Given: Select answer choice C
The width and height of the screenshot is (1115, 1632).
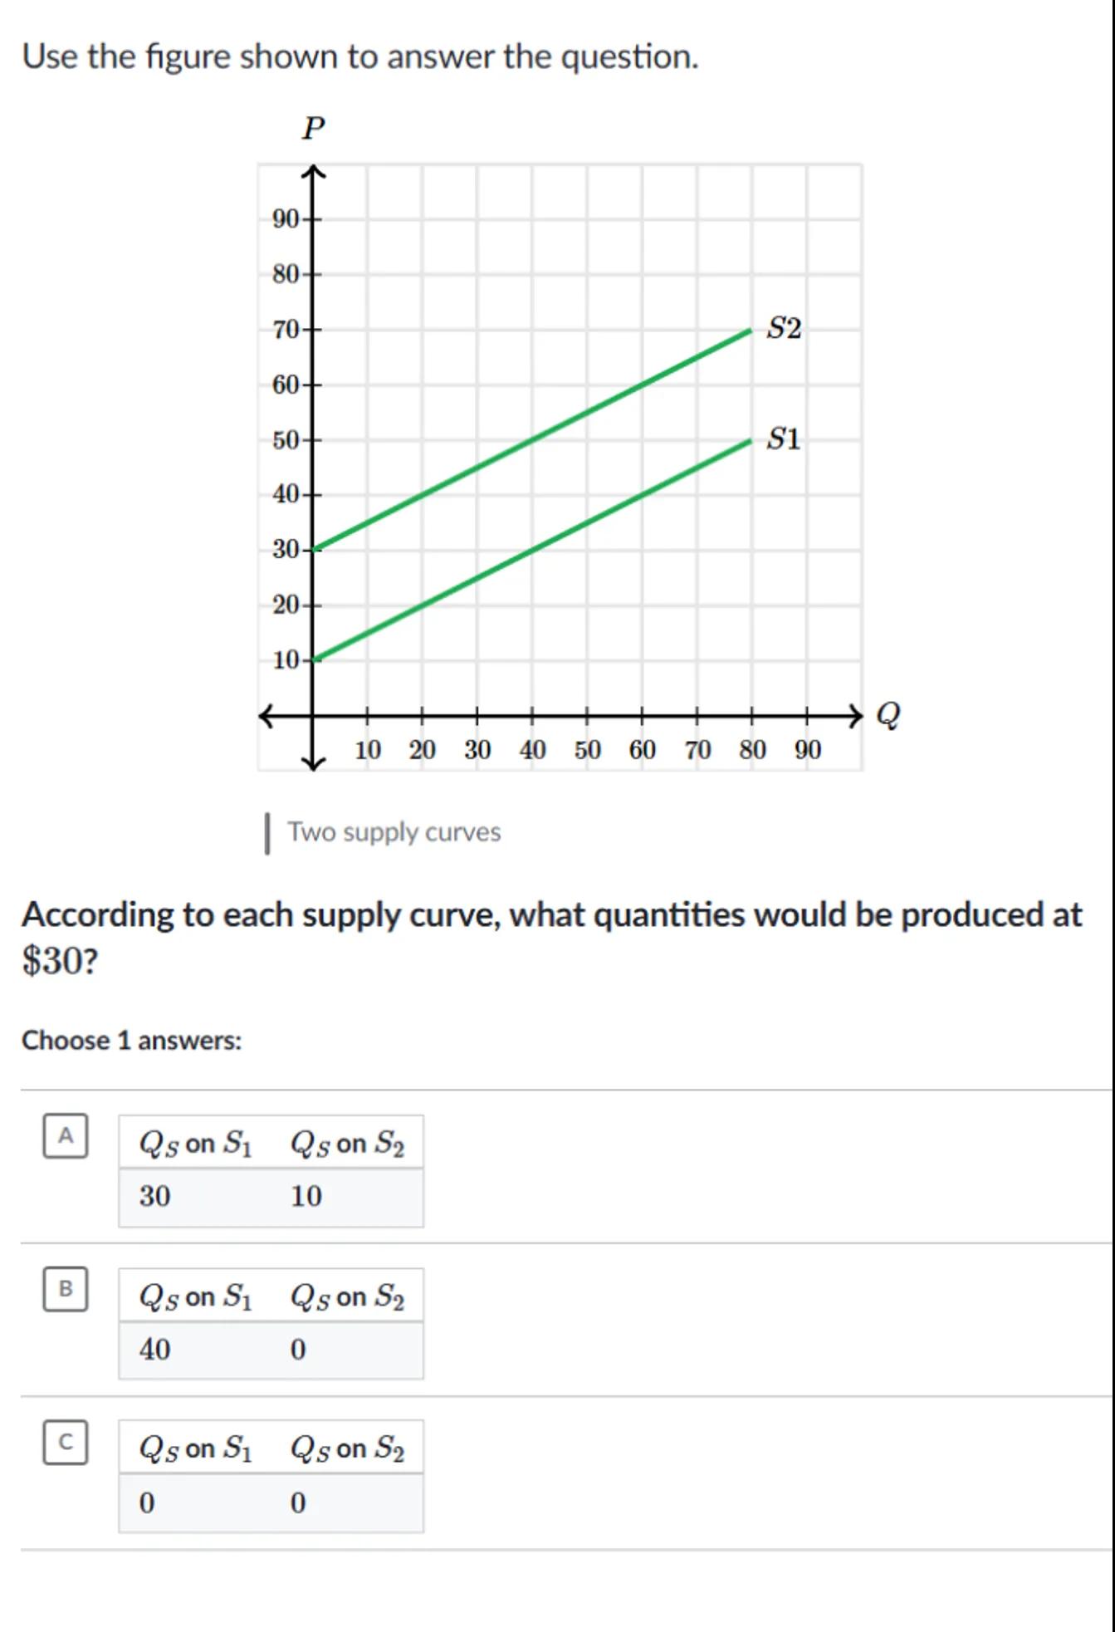Looking at the screenshot, I should pyautogui.click(x=66, y=1442).
